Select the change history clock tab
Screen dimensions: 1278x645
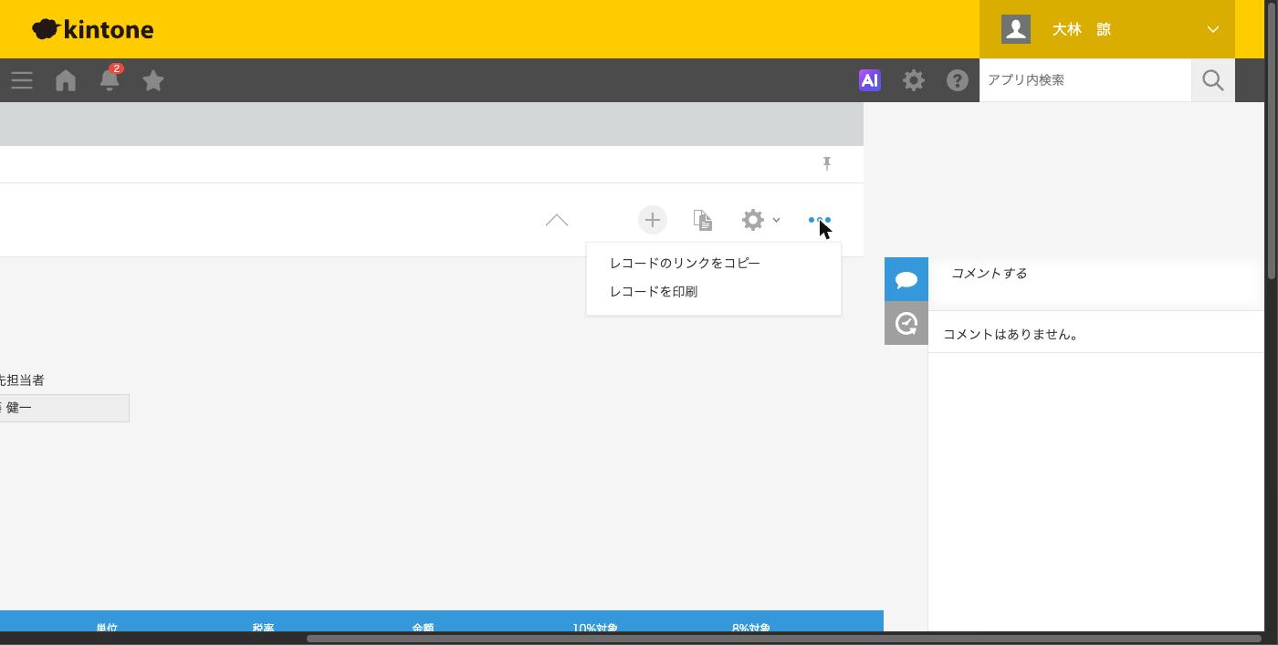click(x=906, y=323)
